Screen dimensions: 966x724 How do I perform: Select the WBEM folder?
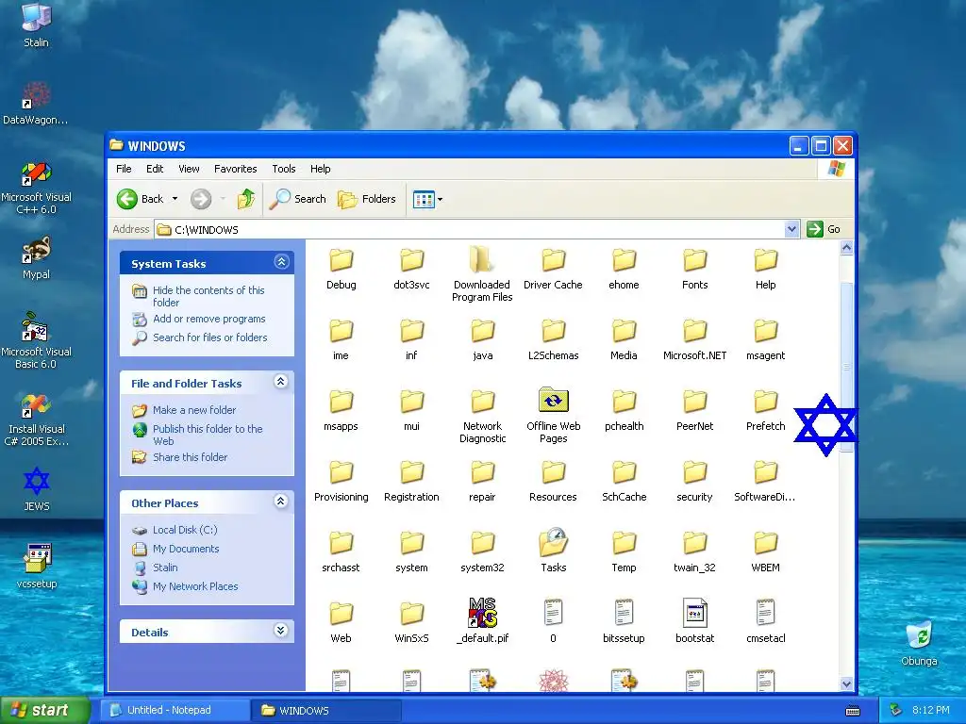click(x=765, y=551)
